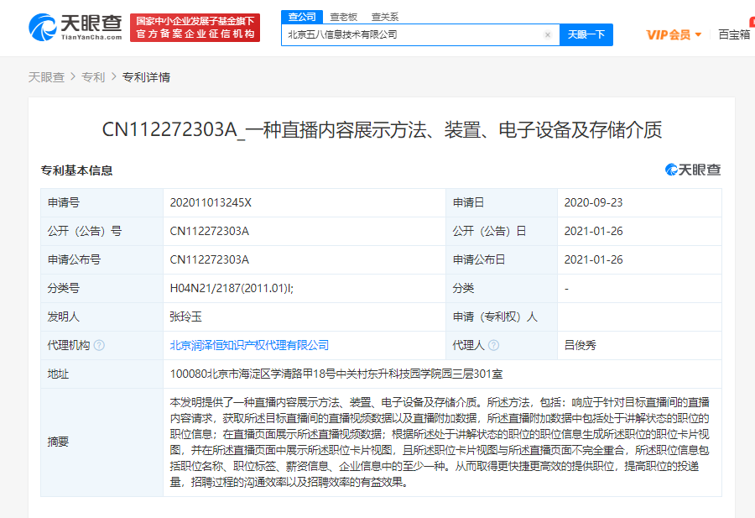Click the 专利基本信息 section heading
The width and height of the screenshot is (755, 518).
pos(76,170)
